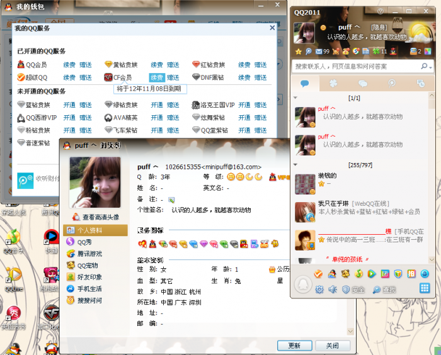Click the 拍 Paipai icon in app bar
The height and width of the screenshot is (355, 441).
tap(411, 273)
